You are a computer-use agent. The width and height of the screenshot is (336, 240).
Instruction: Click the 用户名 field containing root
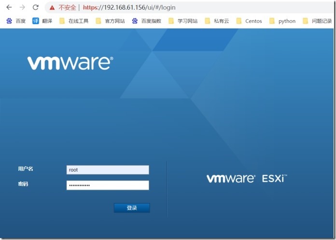pyautogui.click(x=108, y=169)
